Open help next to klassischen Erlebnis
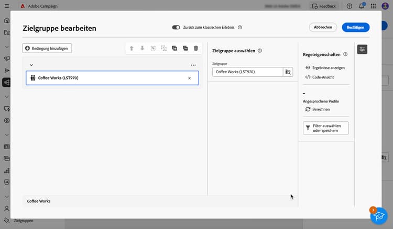Image resolution: width=393 pixels, height=229 pixels. coord(240,27)
